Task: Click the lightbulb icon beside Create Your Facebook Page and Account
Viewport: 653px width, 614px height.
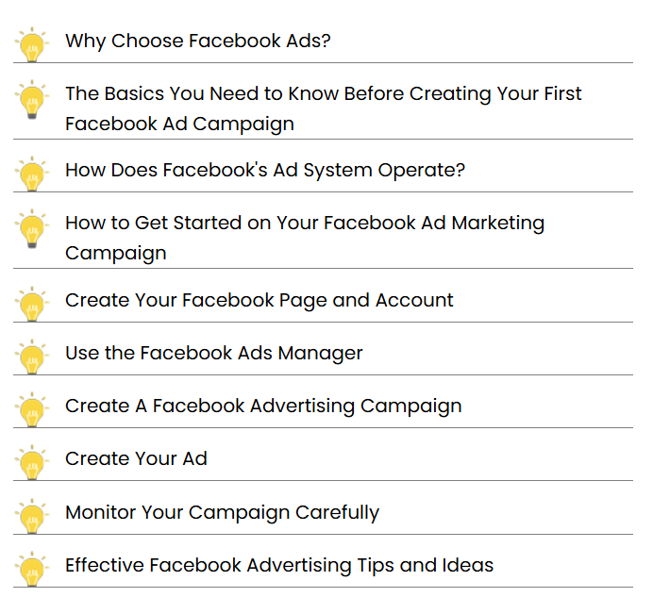Action: click(32, 304)
